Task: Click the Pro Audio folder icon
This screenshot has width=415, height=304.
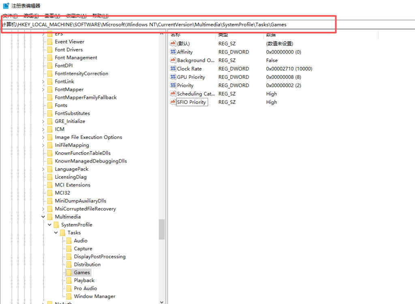Action: click(69, 289)
